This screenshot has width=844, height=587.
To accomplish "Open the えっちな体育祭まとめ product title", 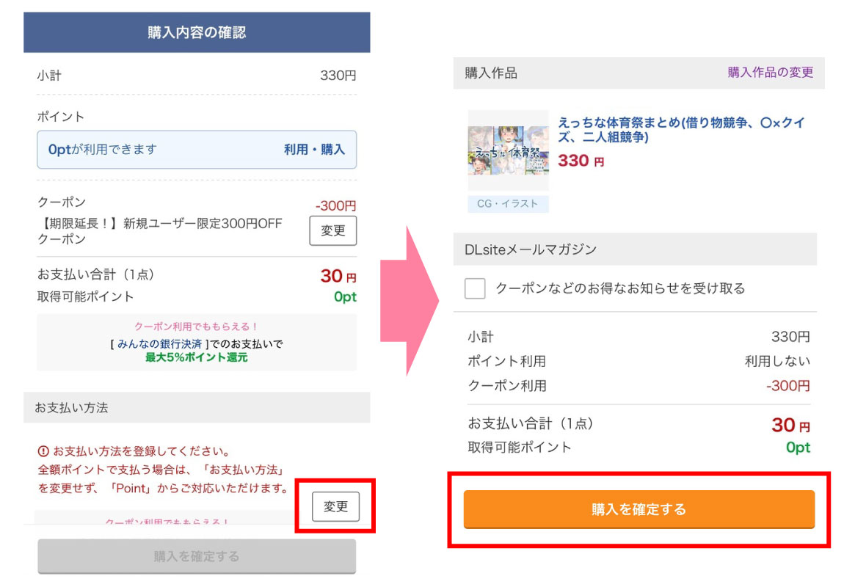I will (681, 130).
